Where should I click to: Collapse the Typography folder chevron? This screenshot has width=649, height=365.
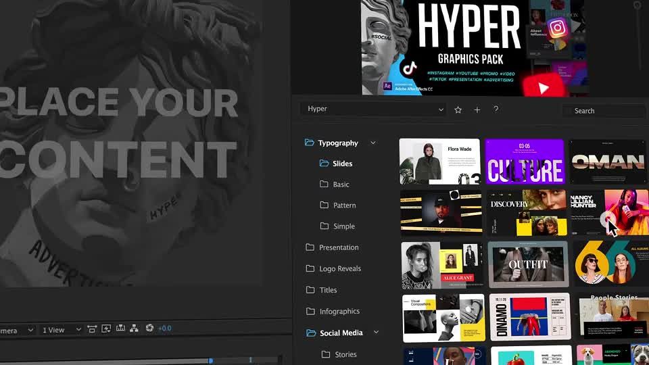point(373,143)
